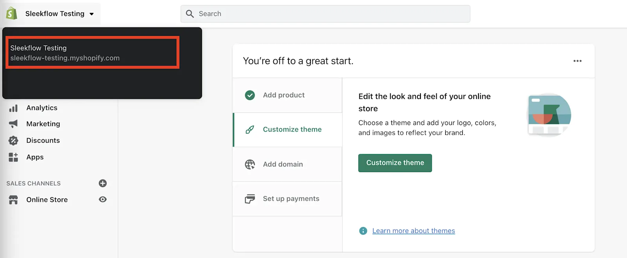Click the Apps grid icon
Screen dimensions: 627x258
(13, 157)
